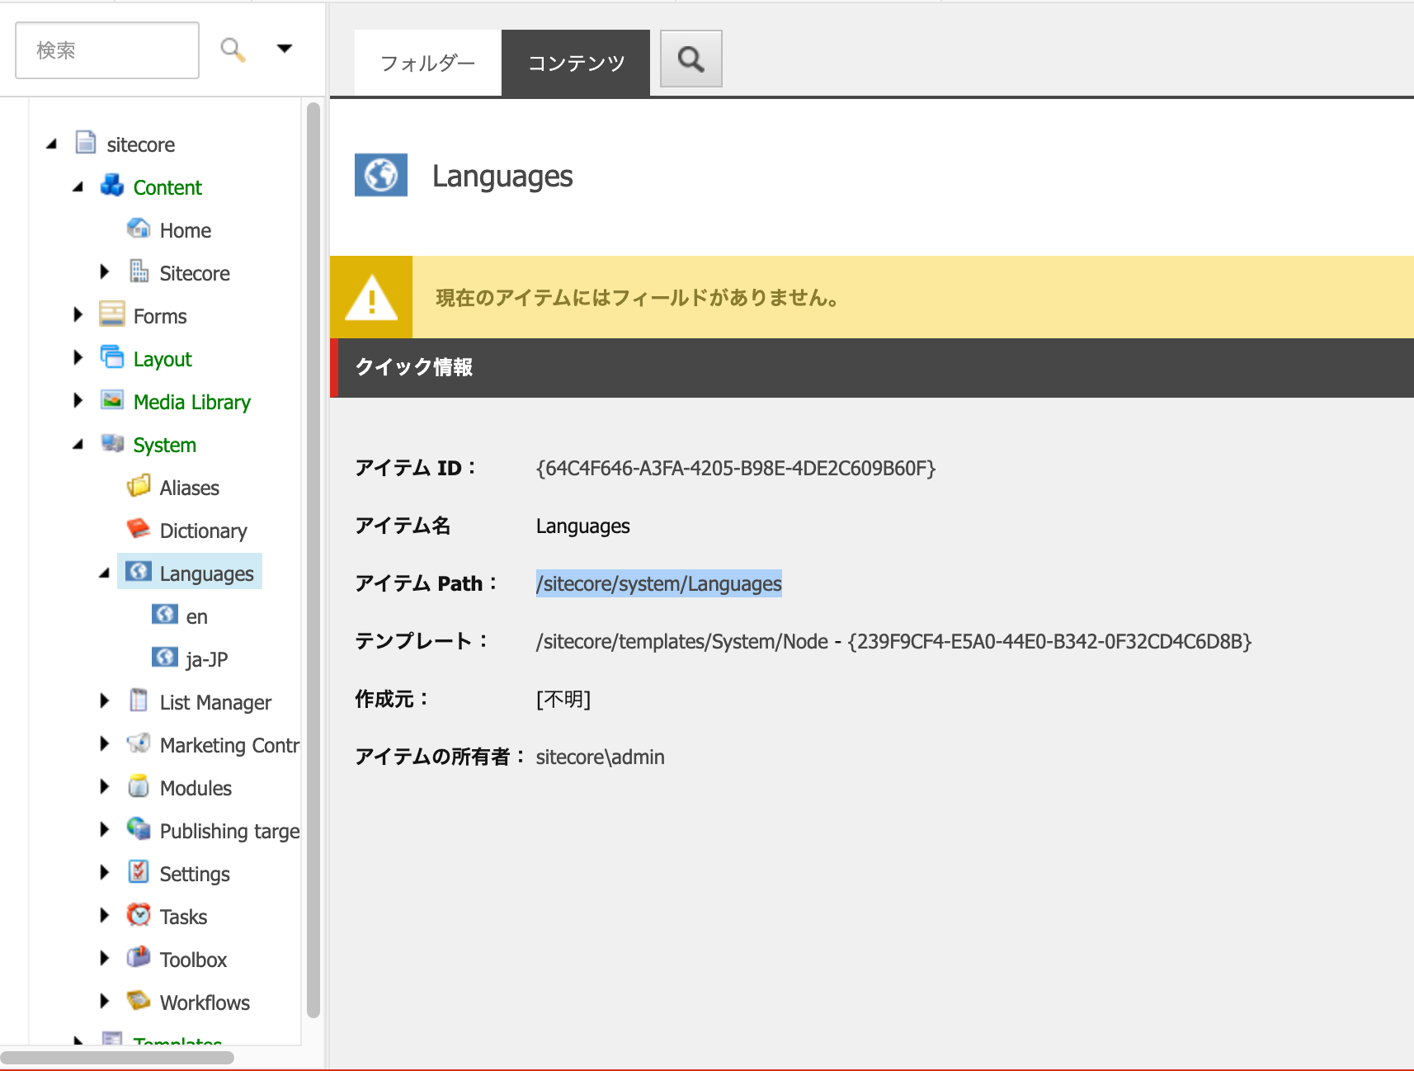This screenshot has height=1071, width=1414.
Task: Click the Workflows icon
Action: 139,1001
